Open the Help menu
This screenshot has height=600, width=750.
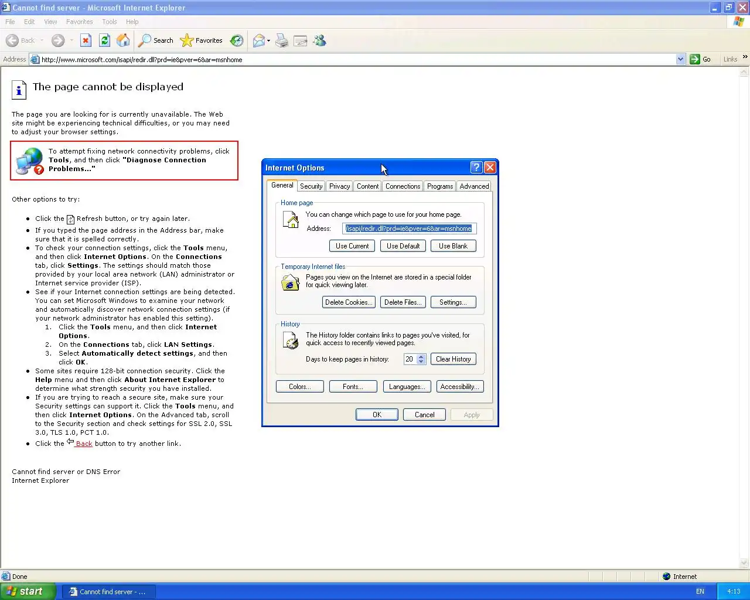tap(132, 22)
